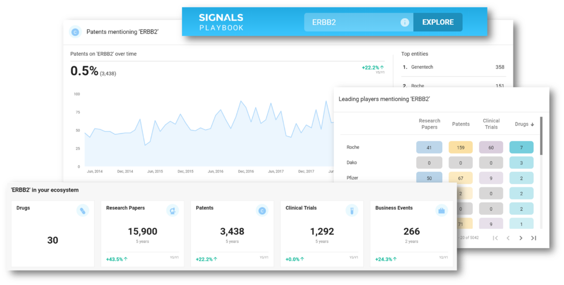Sort table by Drugs column
Screen dimensions: 564x285
pos(524,124)
